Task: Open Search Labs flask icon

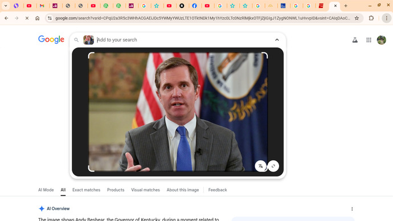Action: click(x=355, y=40)
